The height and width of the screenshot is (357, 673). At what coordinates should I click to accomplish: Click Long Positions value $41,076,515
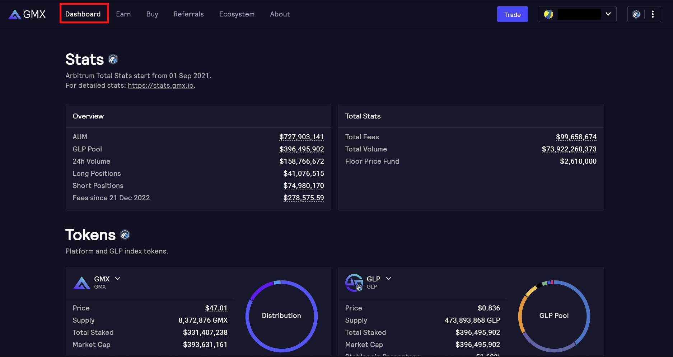(304, 173)
